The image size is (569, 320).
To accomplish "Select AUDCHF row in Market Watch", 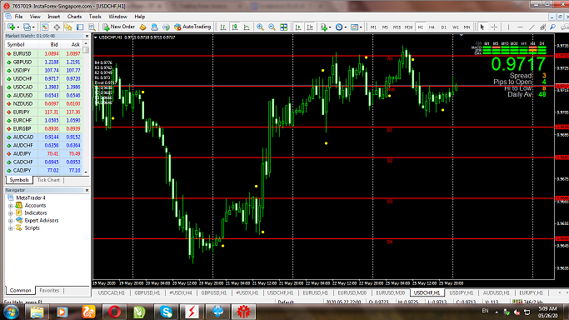I will point(43,146).
